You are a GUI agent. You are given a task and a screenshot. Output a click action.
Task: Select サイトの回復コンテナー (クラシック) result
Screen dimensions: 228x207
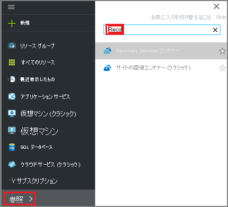tap(161, 68)
